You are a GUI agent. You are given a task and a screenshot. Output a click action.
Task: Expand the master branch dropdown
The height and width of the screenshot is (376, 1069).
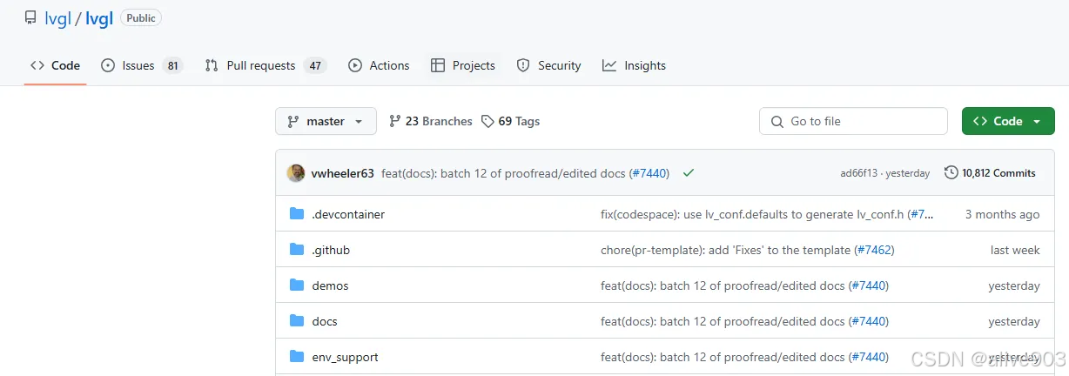(326, 122)
